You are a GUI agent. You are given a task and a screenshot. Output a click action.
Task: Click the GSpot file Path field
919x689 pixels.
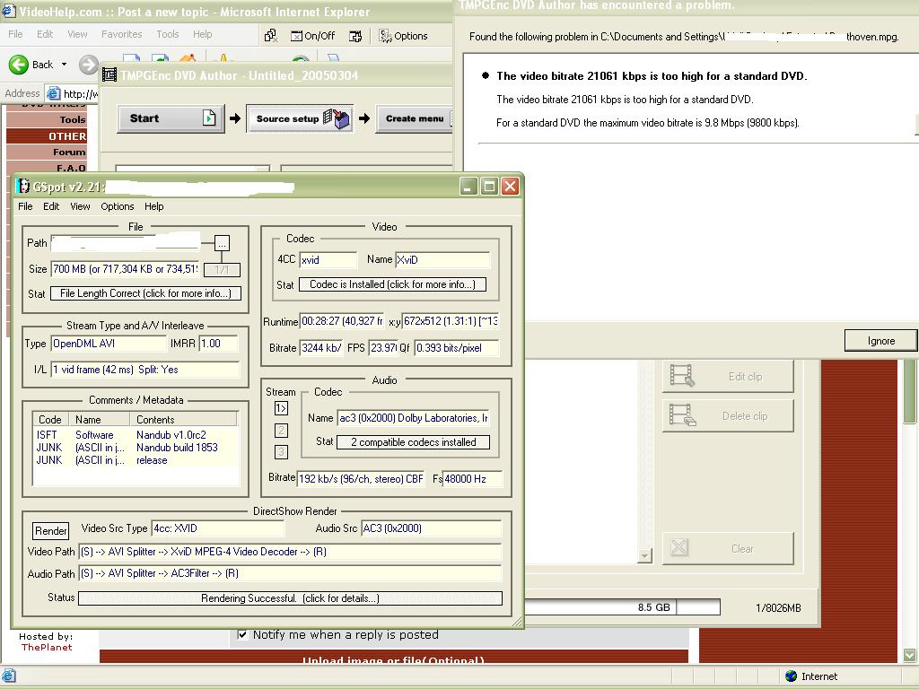[125, 242]
